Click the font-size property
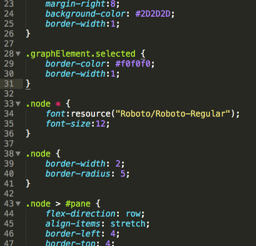The width and height of the screenshot is (256, 246). coord(68,124)
